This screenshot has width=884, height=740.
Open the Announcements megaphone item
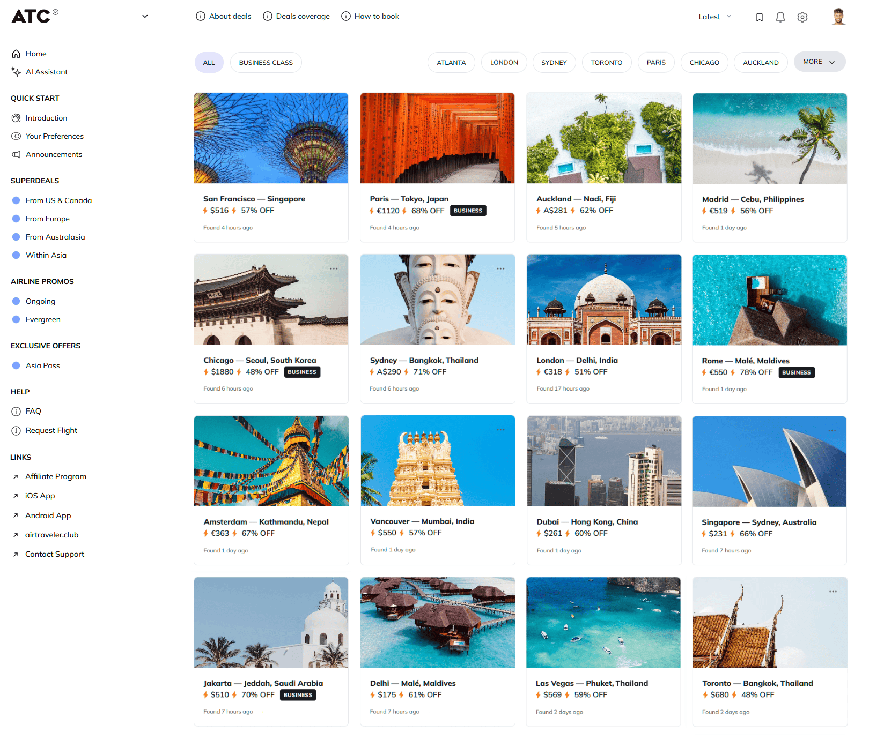coord(54,154)
